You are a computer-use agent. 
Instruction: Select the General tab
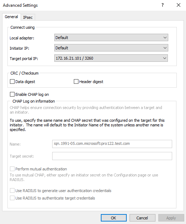pyautogui.click(x=11, y=17)
